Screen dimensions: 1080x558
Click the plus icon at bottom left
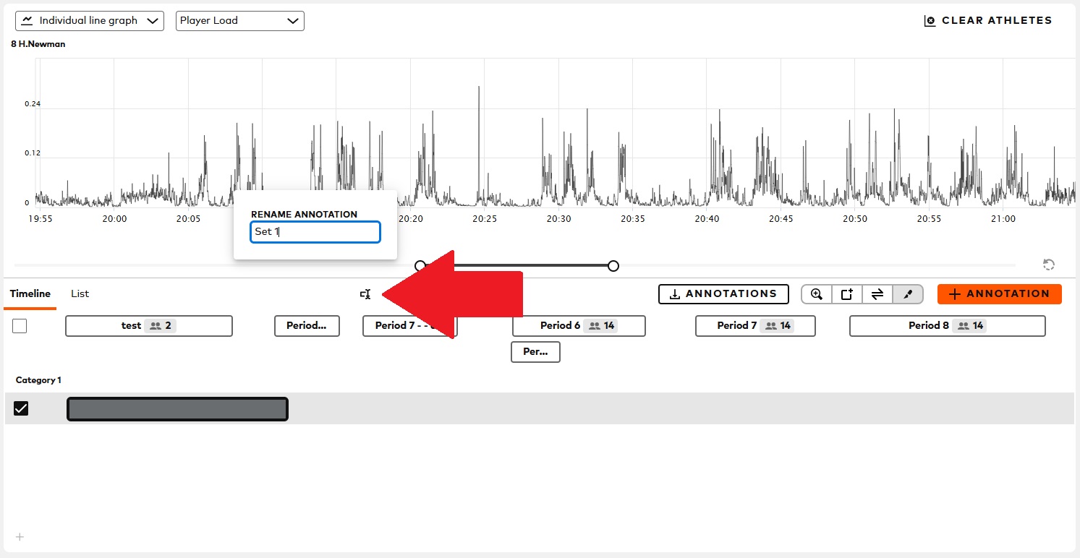[x=19, y=537]
